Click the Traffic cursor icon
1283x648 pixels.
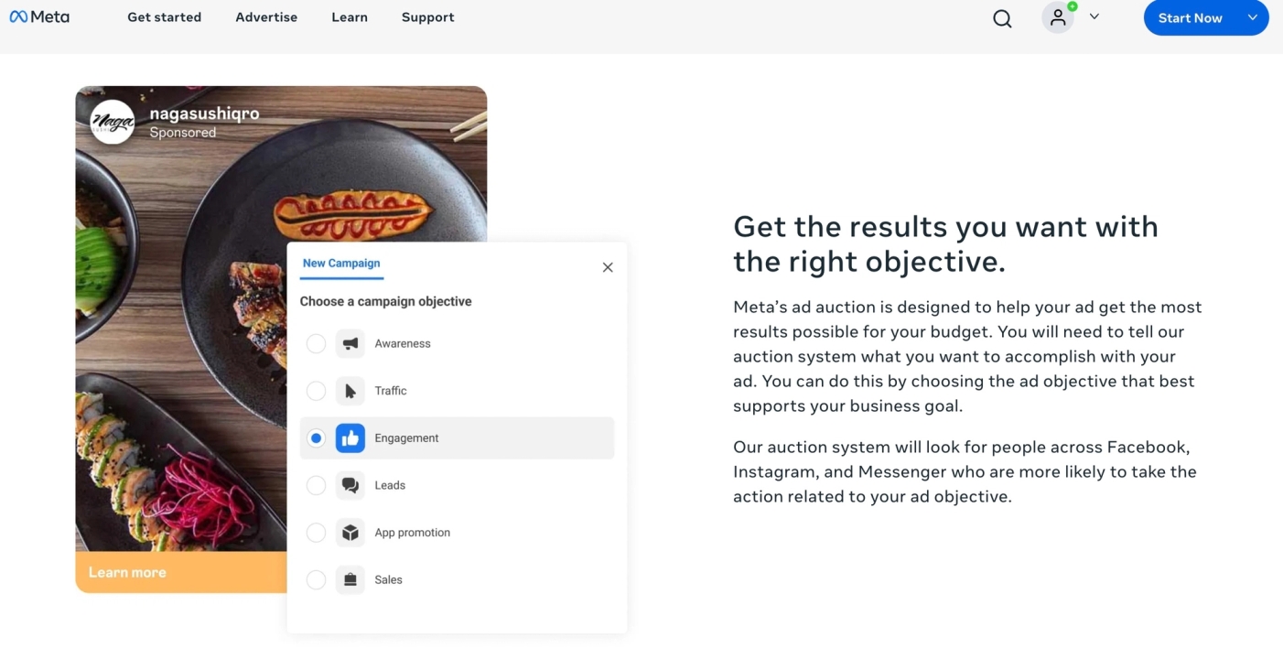coord(350,391)
